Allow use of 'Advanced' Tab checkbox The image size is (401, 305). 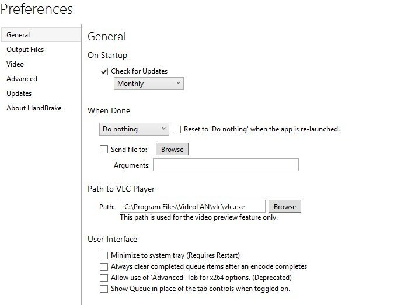(x=104, y=278)
